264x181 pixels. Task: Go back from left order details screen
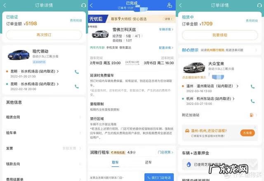pyautogui.click(x=5, y=5)
